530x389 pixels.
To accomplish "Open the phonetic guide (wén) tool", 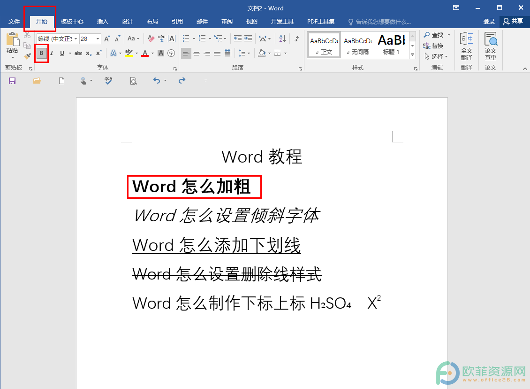I will coord(161,39).
